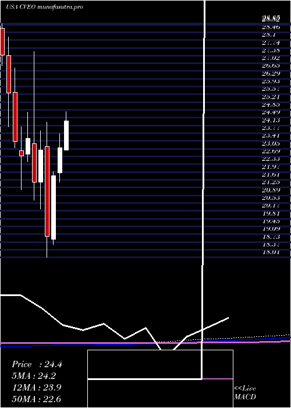Select the 18.73 price axis label
The height and width of the screenshot is (408, 291).
271,237
